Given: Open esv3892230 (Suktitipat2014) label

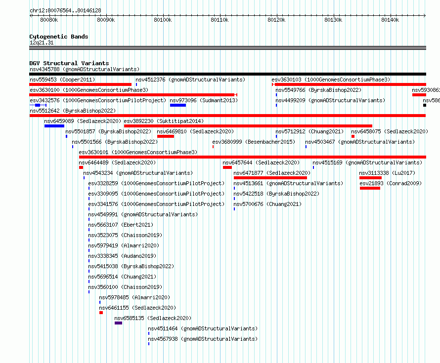Looking at the screenshot, I should [164, 121].
